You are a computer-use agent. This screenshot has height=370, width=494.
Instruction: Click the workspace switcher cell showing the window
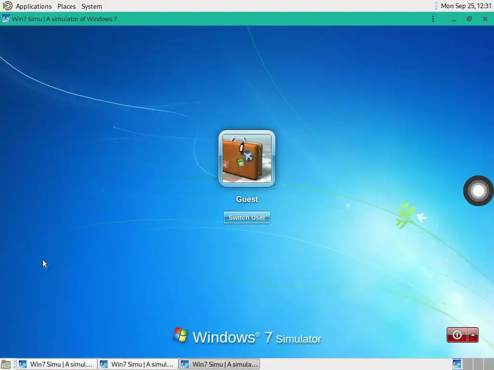tap(457, 364)
